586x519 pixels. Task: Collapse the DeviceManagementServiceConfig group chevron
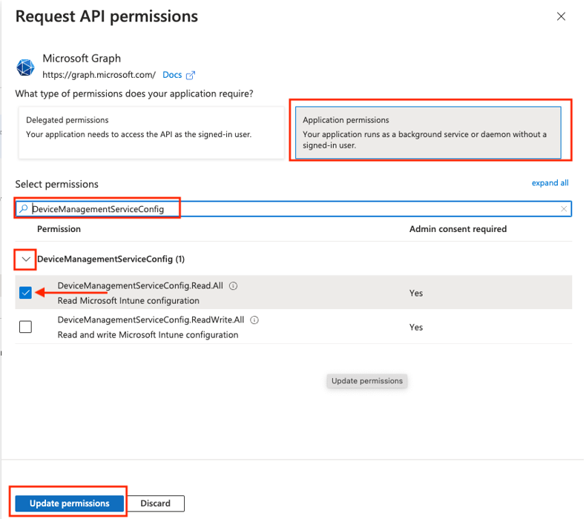click(x=26, y=259)
